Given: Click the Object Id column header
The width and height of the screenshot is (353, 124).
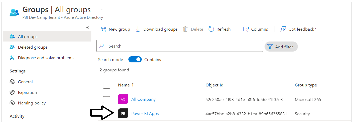Looking at the screenshot, I should [x=214, y=85].
